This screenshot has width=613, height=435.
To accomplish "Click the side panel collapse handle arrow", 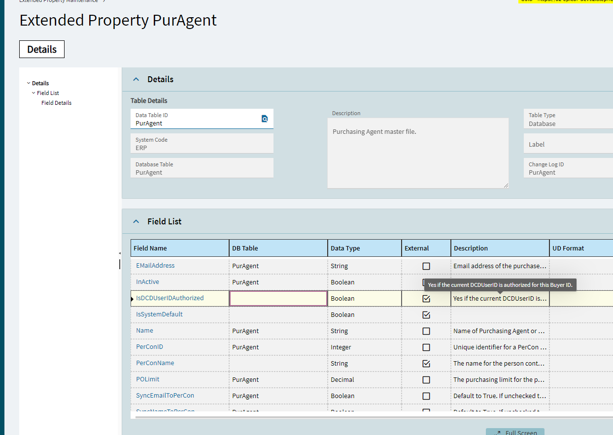I will [120, 253].
